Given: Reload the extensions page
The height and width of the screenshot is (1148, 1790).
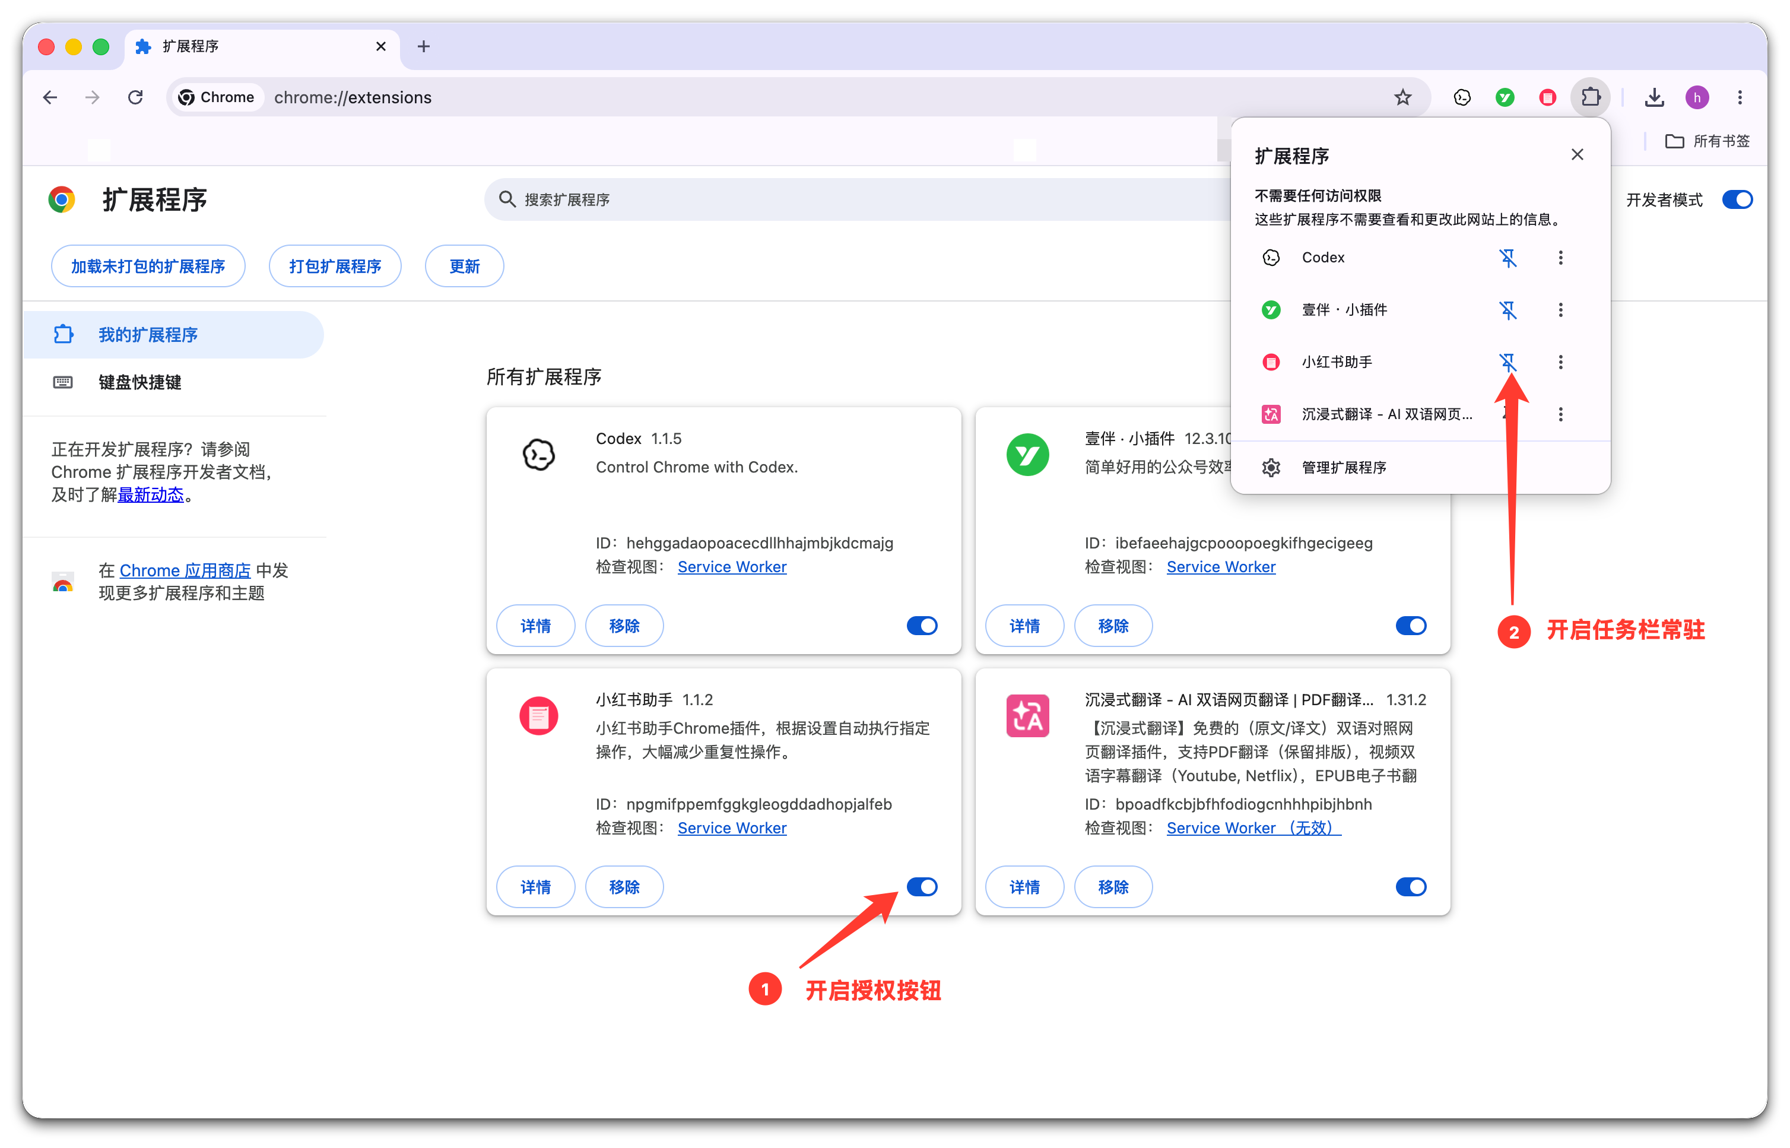Looking at the screenshot, I should tap(135, 97).
